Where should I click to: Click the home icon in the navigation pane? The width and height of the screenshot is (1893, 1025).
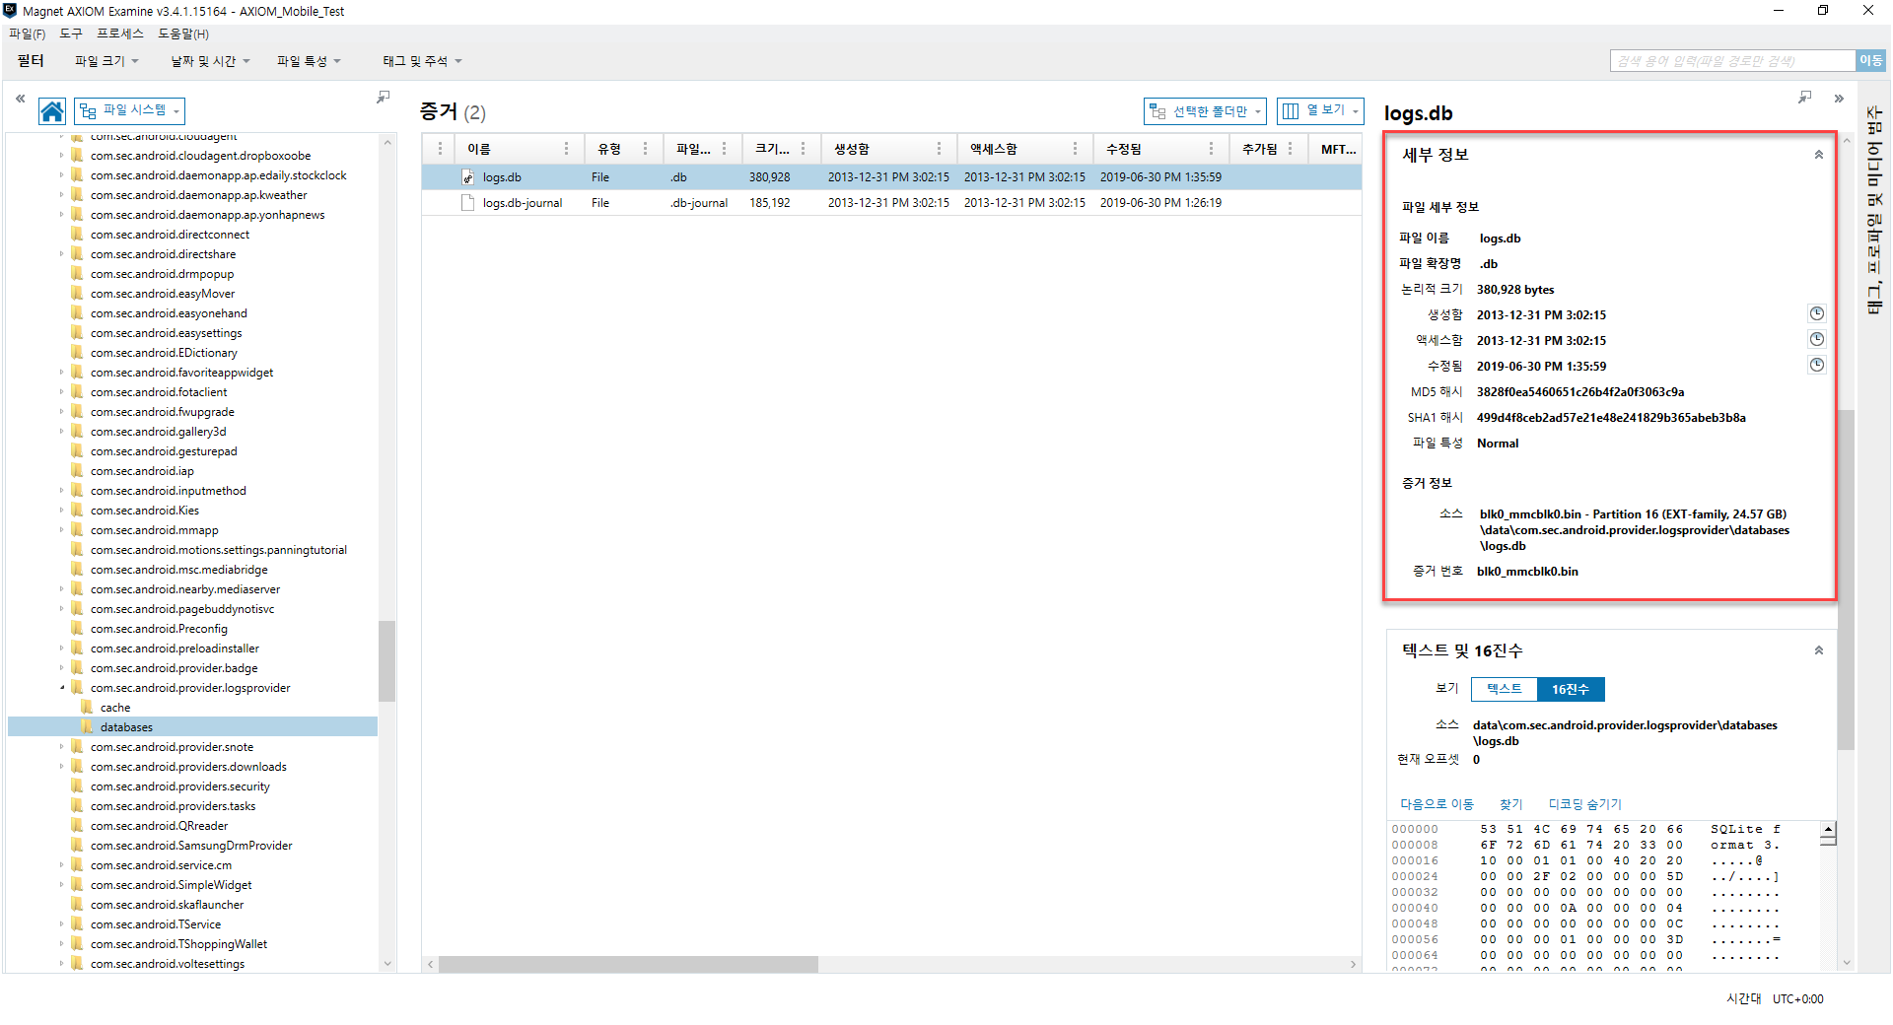pos(52,111)
